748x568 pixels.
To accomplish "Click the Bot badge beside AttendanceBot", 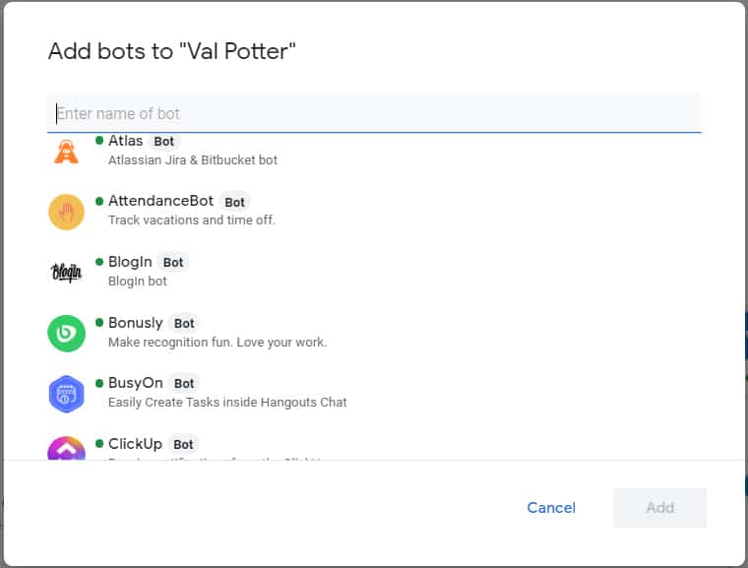I will coord(234,202).
